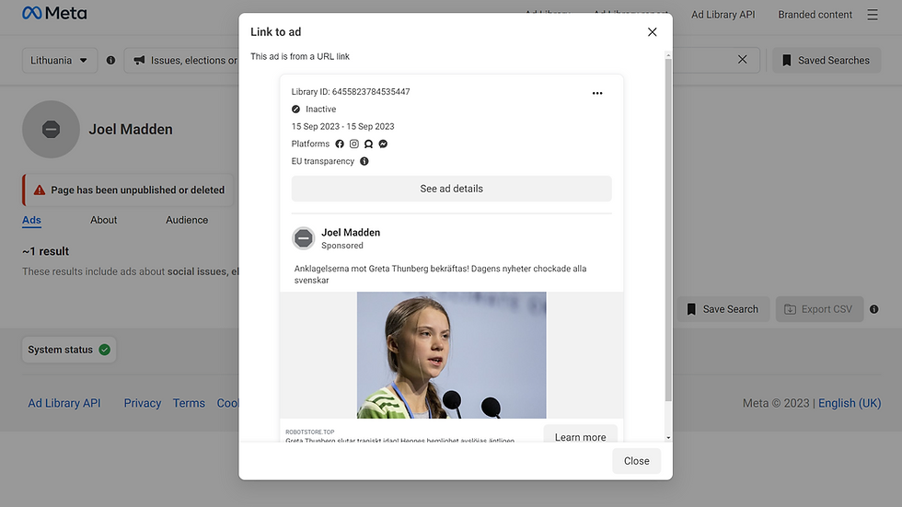This screenshot has height=507, width=902.
Task: Click the info icon beside Export CSV
Action: coord(873,309)
